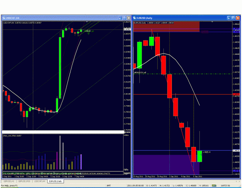Image resolution: width=242 pixels, height=188 pixels.
Task: Close the EURUSD,Daily chart window
Action: click(x=238, y=18)
